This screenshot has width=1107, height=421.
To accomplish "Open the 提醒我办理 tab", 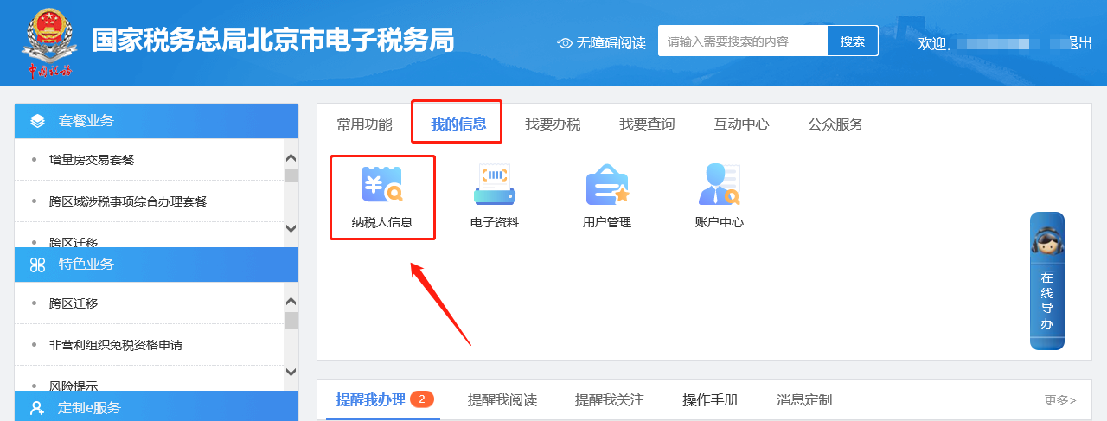I will coord(370,399).
